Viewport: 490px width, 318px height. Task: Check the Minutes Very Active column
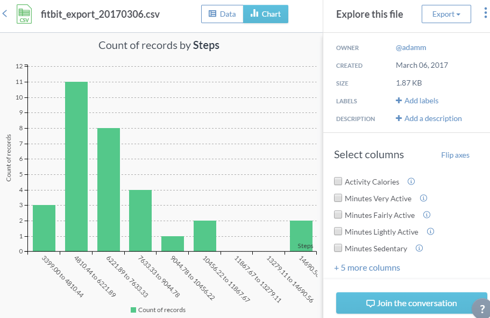(338, 199)
